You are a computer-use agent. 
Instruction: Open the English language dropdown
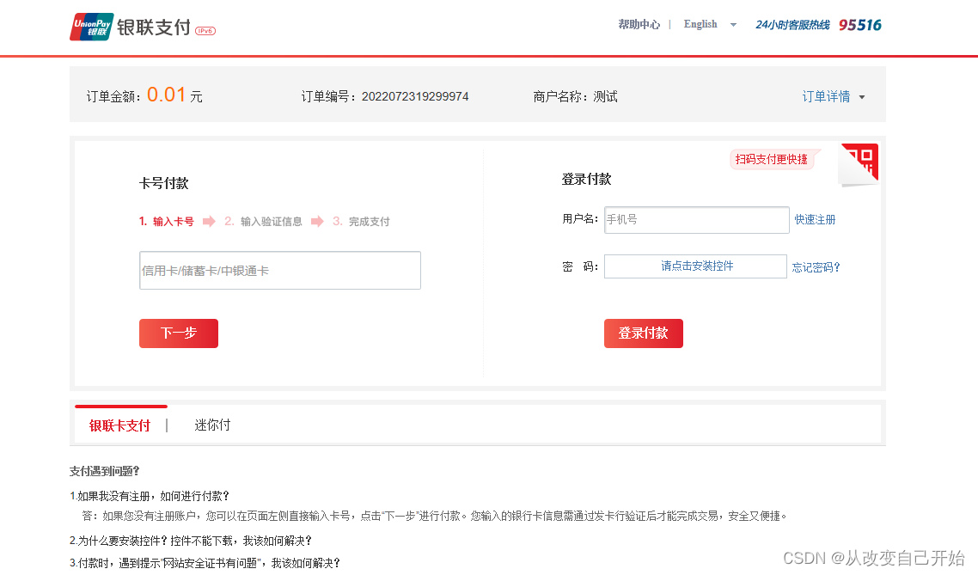pos(706,24)
